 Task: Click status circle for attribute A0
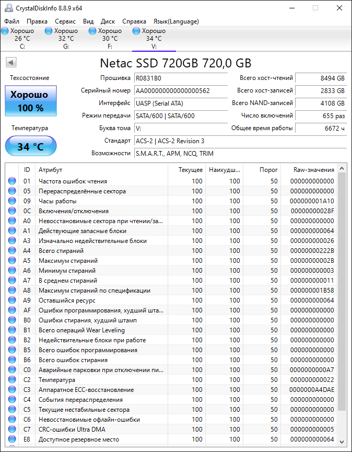12,221
